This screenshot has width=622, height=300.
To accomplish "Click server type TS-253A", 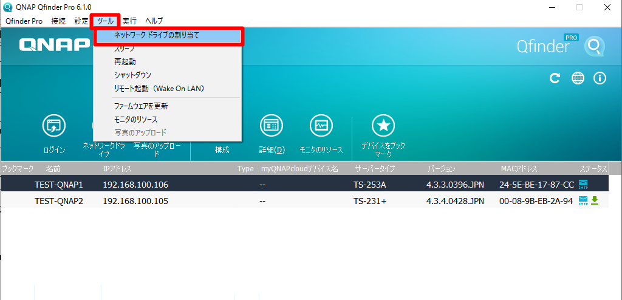I will pyautogui.click(x=370, y=184).
